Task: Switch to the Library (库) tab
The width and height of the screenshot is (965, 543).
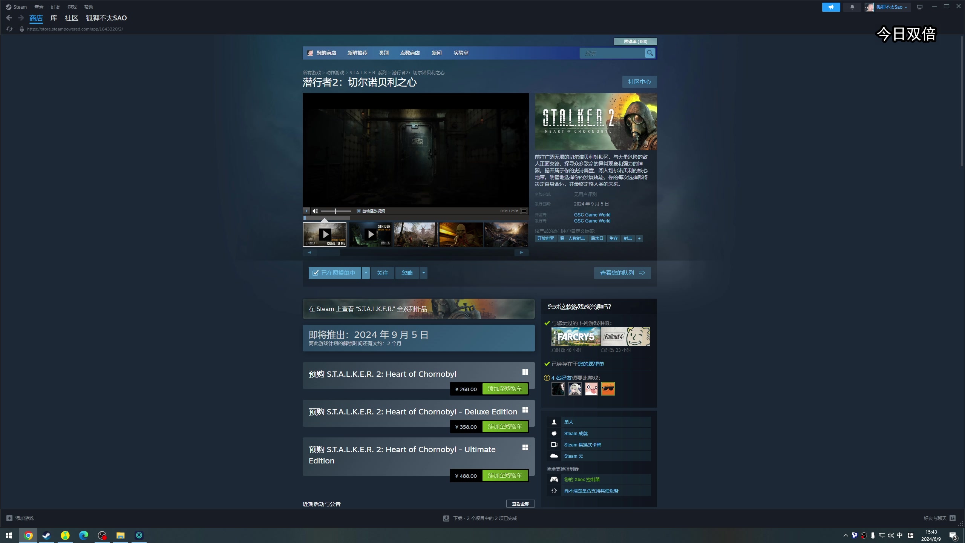Action: click(54, 18)
